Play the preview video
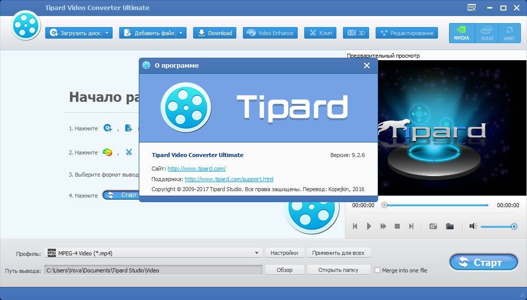 [x=369, y=226]
